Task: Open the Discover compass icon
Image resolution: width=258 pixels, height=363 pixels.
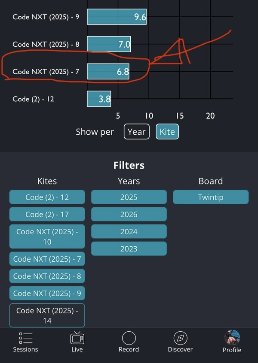Action: click(180, 338)
